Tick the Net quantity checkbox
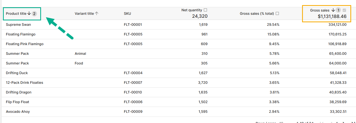The height and width of the screenshot is (123, 356). [x=205, y=10]
